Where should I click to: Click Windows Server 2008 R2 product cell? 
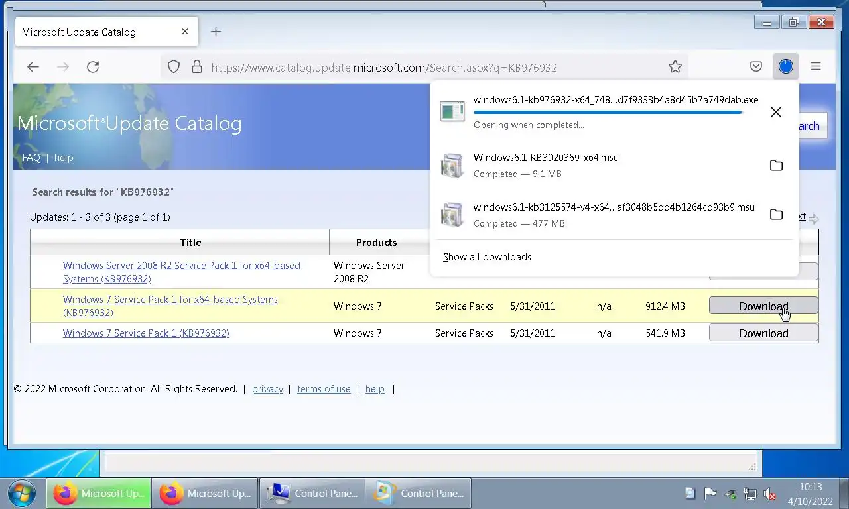[x=369, y=272]
